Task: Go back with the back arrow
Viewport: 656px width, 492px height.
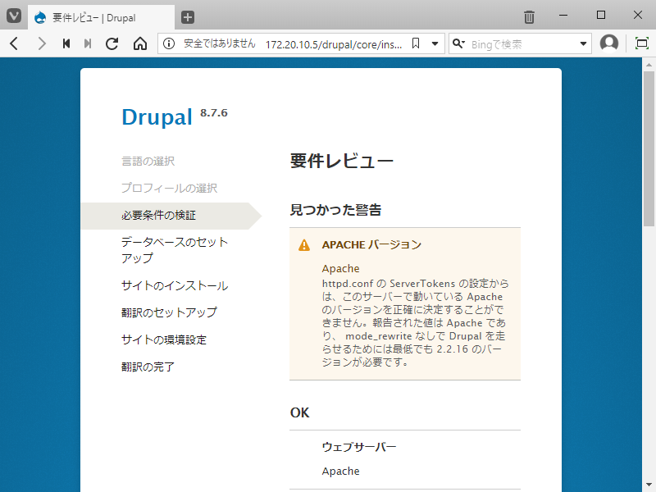Action: [14, 43]
